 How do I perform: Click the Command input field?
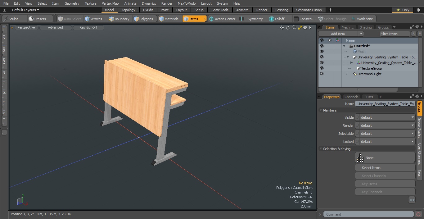click(368, 214)
